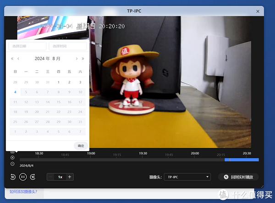
Task: Select August 4 in the calendar
Action: (x=15, y=92)
